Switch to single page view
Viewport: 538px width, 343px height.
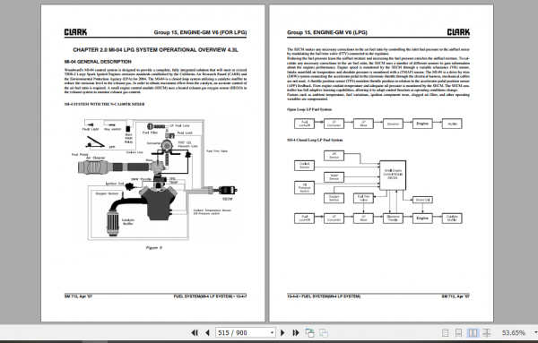tap(446, 333)
